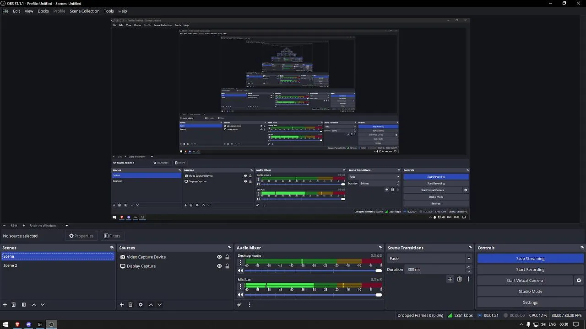This screenshot has height=329, width=586.
Task: Remove the selected scene using the Scenes trash icon
Action: (14, 305)
